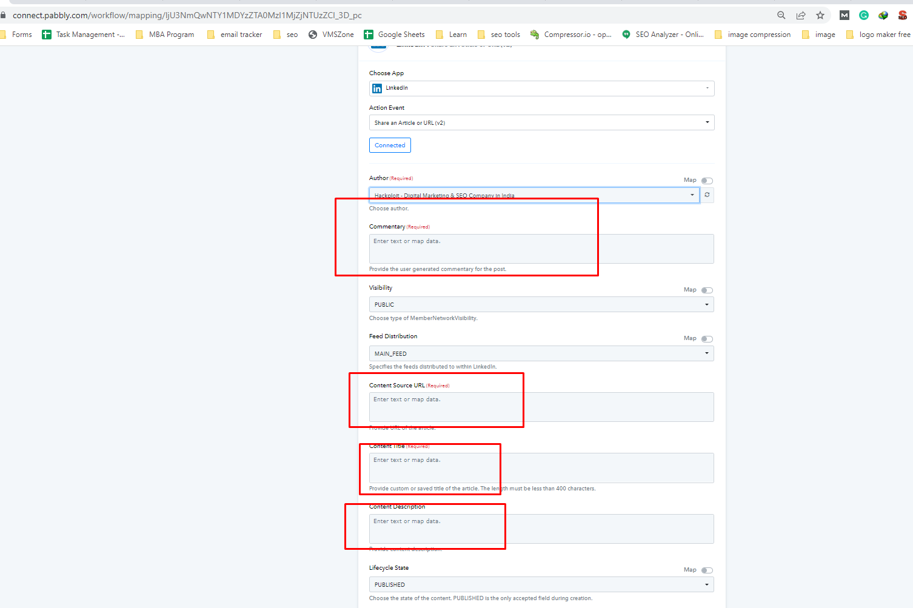913x608 pixels.
Task: Click the Content Source URL field
Action: tap(541, 407)
